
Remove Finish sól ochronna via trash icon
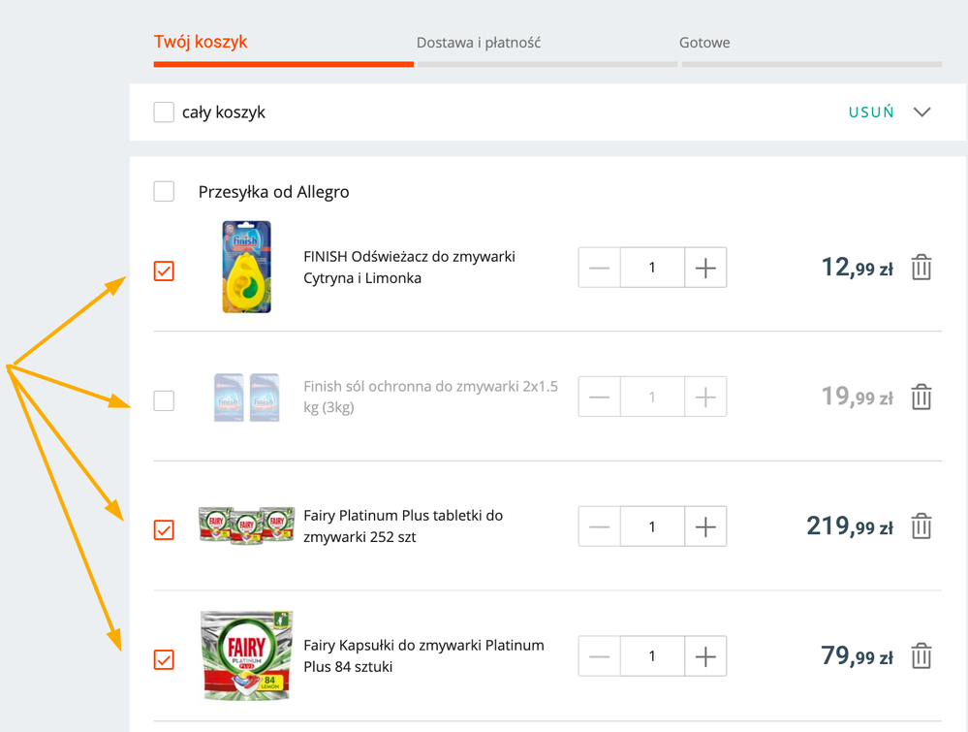coord(921,397)
